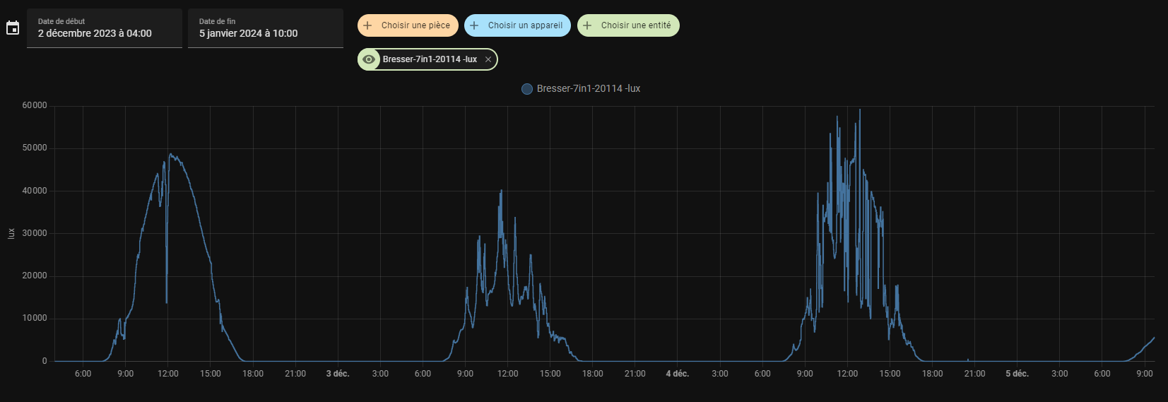Click the Bresser-7in1-20114 -lux legend label
This screenshot has width=1168, height=402.
coord(589,88)
